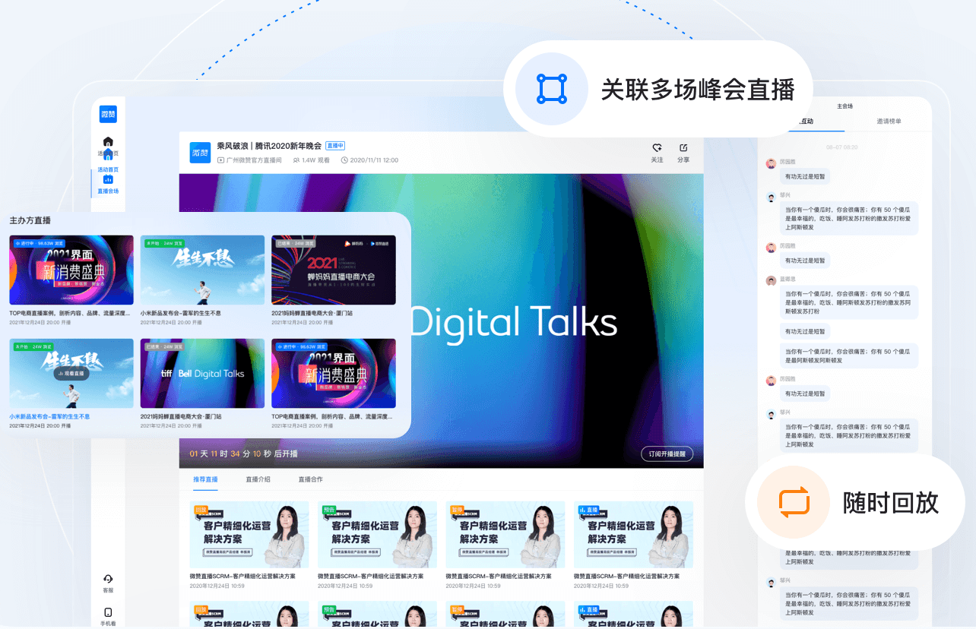Click the 观看直播 overlay button
Screen dimensions: 976x629
(x=71, y=373)
